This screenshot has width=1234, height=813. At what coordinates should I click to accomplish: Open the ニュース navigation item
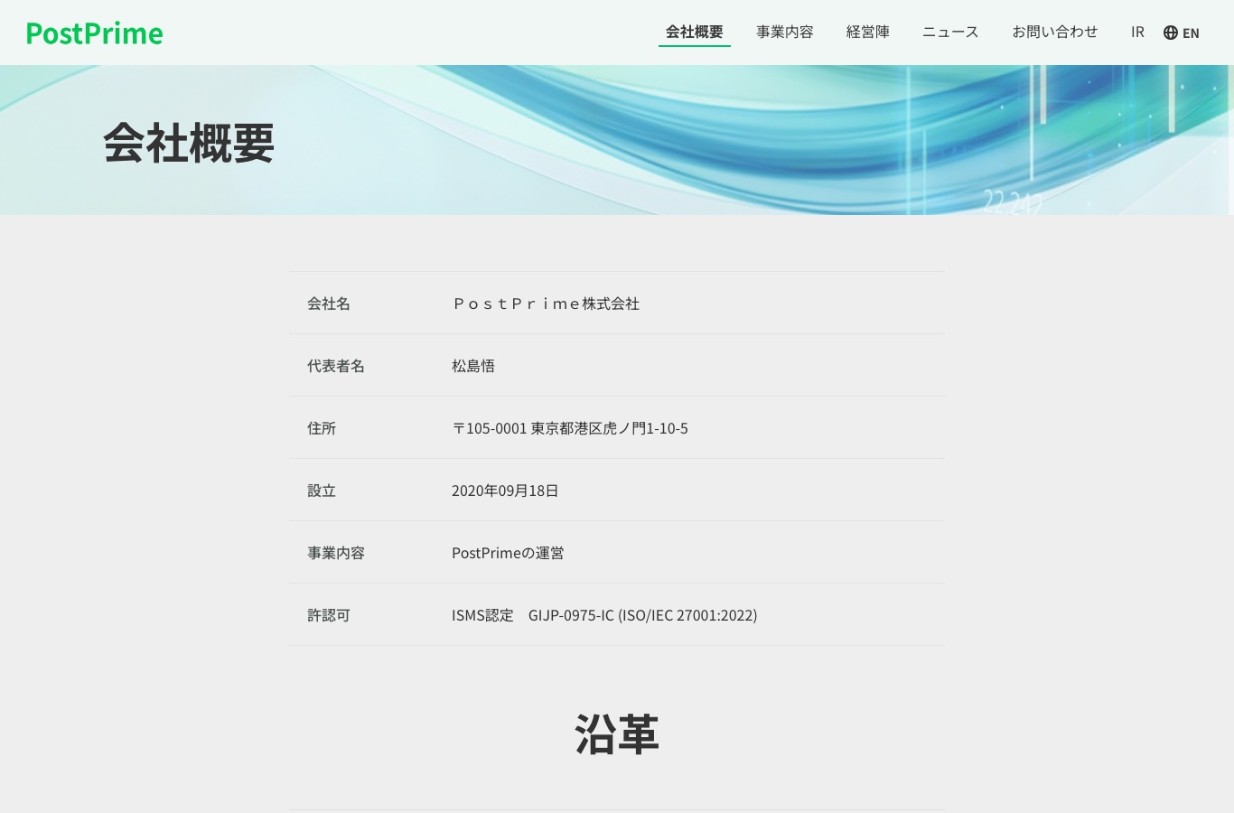(950, 32)
